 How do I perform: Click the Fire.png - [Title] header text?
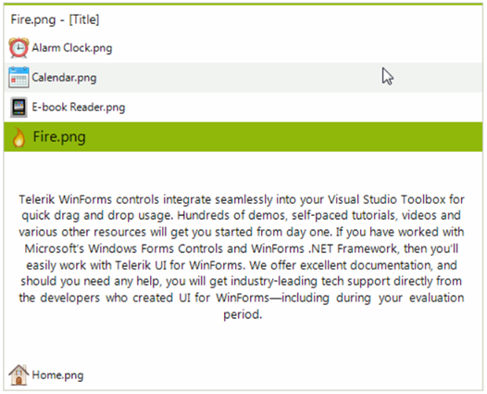click(x=55, y=19)
